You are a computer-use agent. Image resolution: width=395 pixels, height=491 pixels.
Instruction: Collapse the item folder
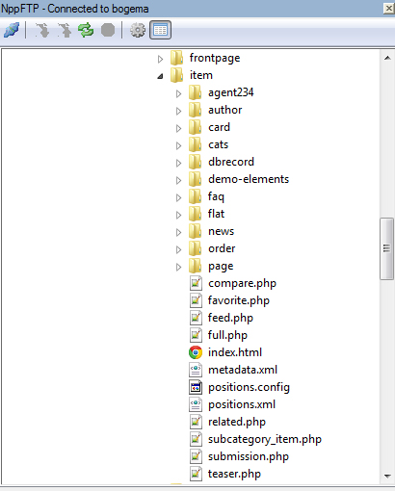coord(160,76)
